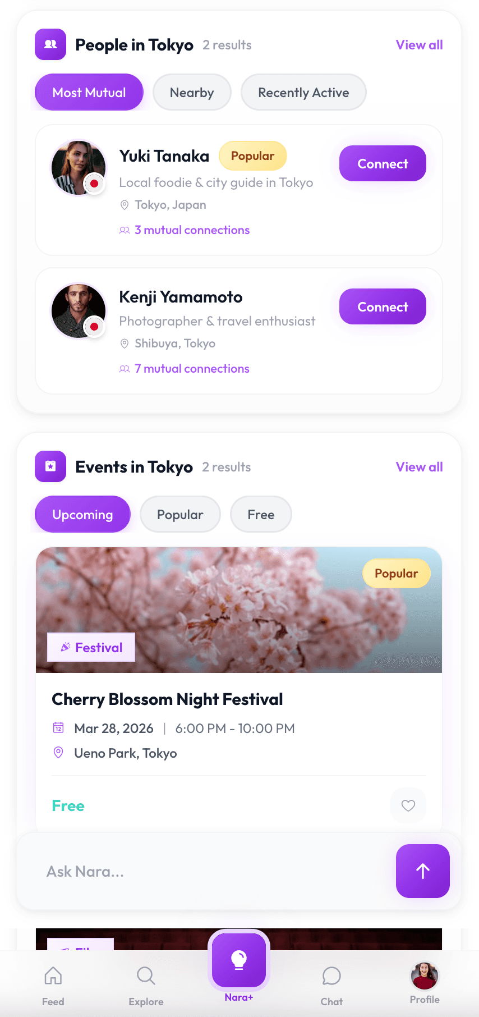479x1017 pixels.
Task: Open '3 mutual connections' under Yuki Tanaka
Action: coord(192,230)
